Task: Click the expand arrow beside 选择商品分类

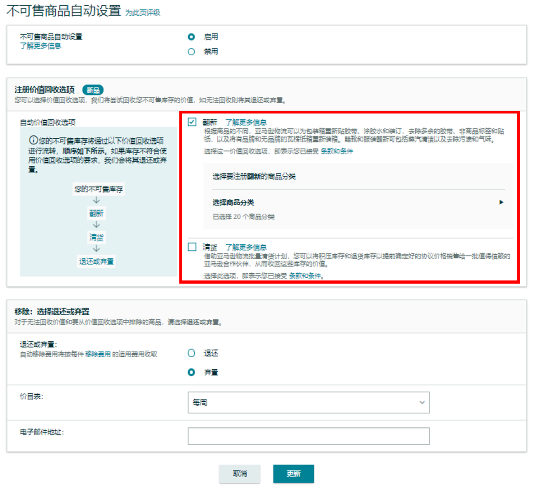Action: click(x=501, y=202)
